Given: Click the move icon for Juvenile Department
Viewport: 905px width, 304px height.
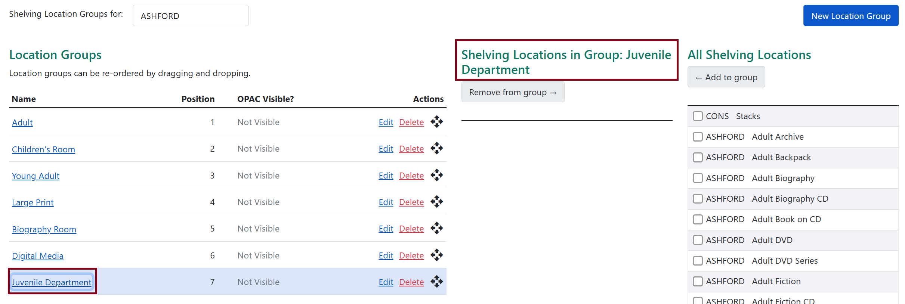Looking at the screenshot, I should [437, 282].
